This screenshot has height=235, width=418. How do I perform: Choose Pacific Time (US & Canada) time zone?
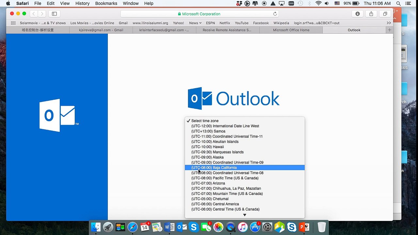pos(245,178)
